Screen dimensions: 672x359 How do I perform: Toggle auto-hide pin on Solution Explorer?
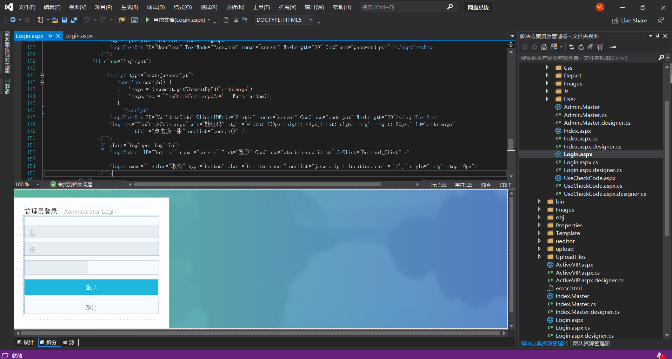click(x=658, y=36)
